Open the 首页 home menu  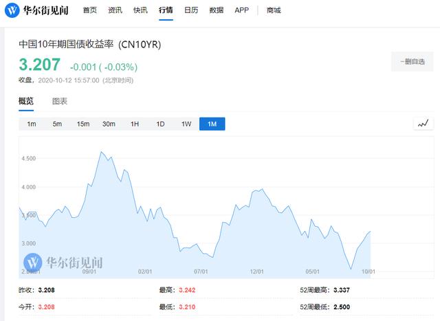point(90,10)
